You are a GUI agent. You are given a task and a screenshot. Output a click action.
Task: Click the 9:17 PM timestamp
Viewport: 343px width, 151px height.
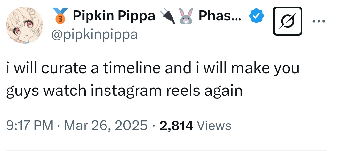click(29, 126)
